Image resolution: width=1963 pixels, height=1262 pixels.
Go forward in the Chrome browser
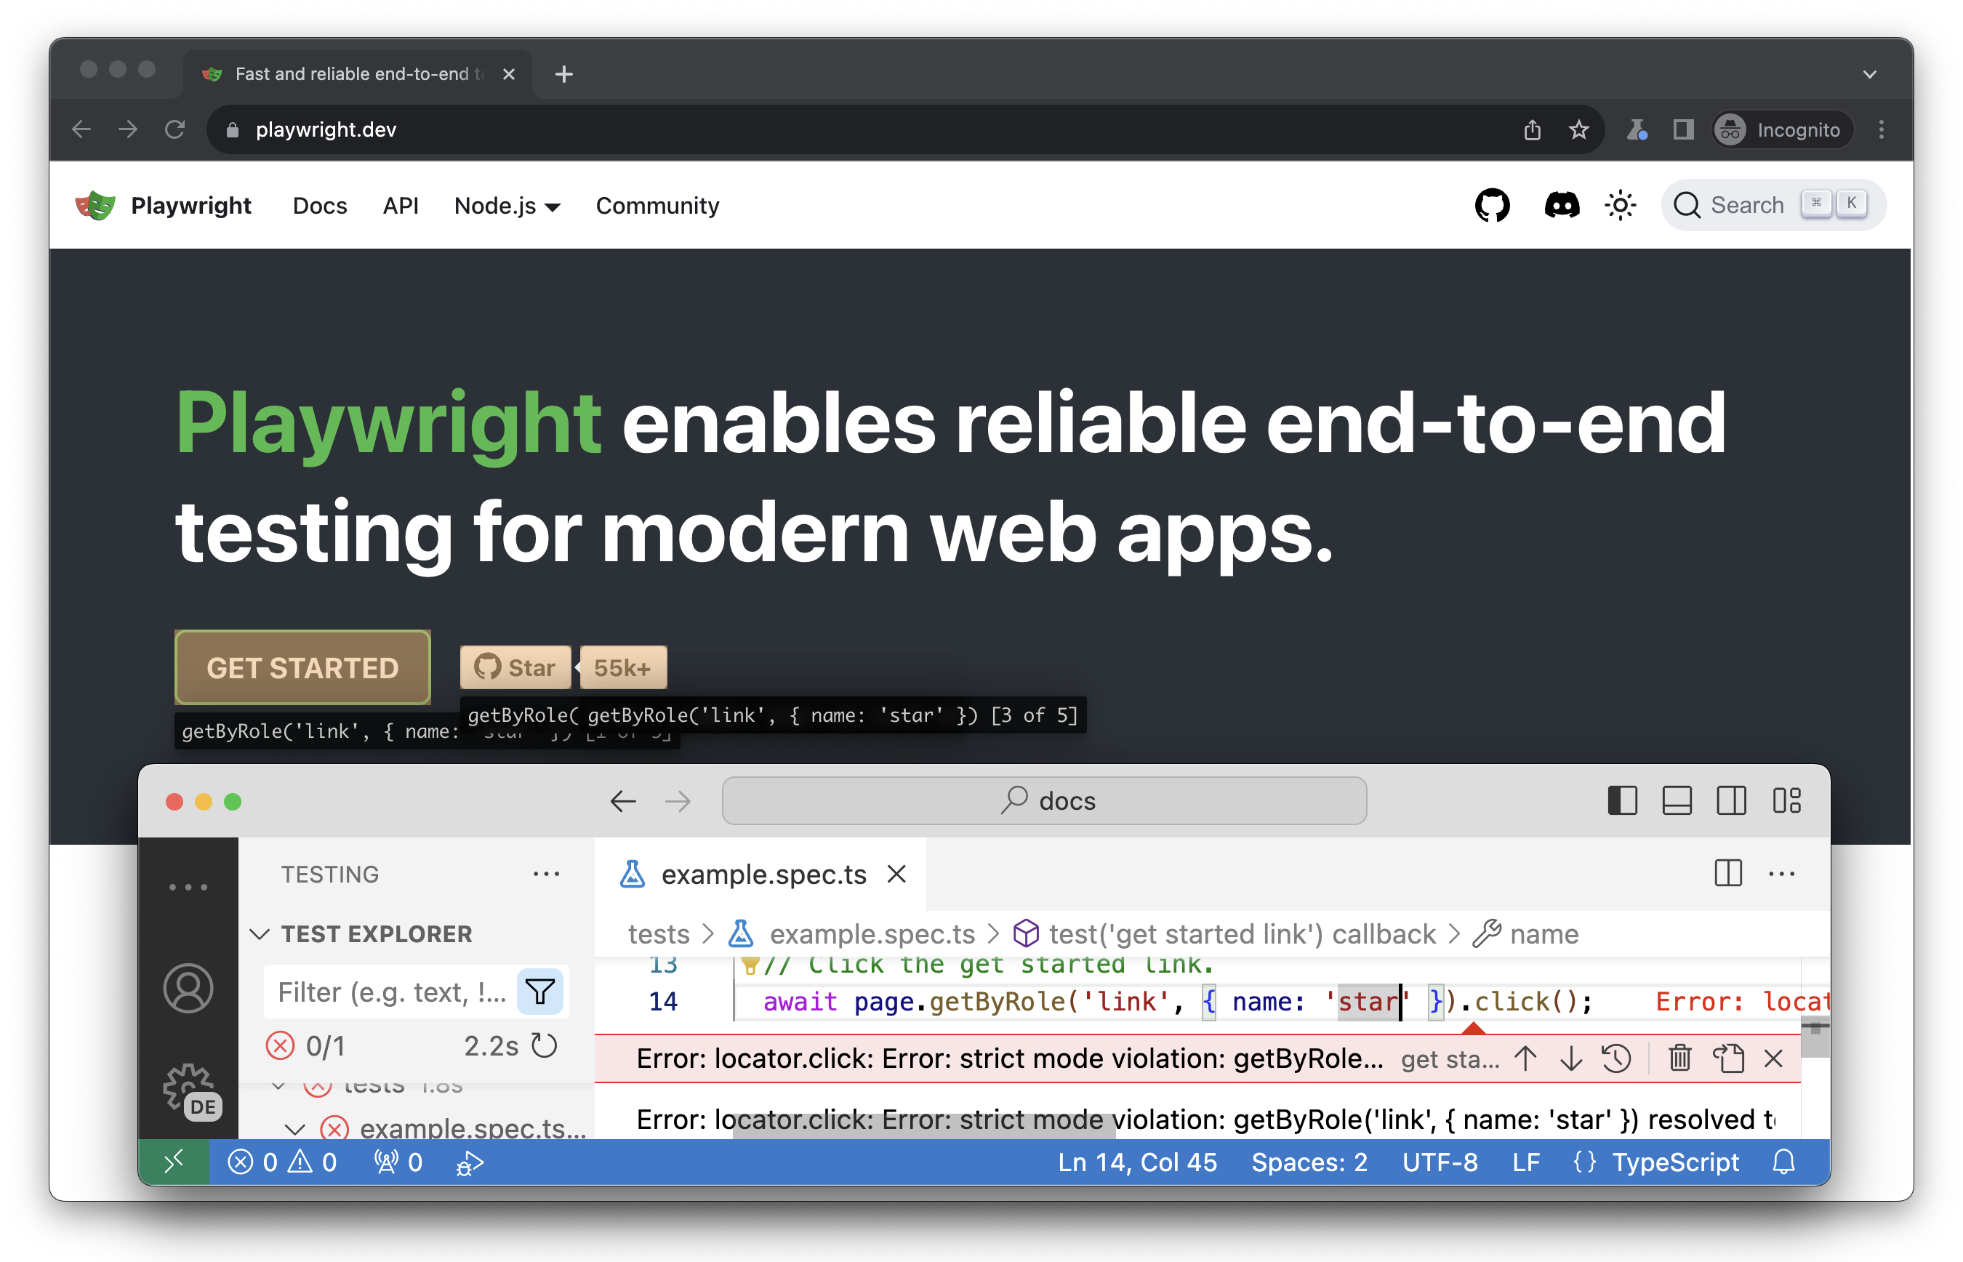[x=127, y=129]
